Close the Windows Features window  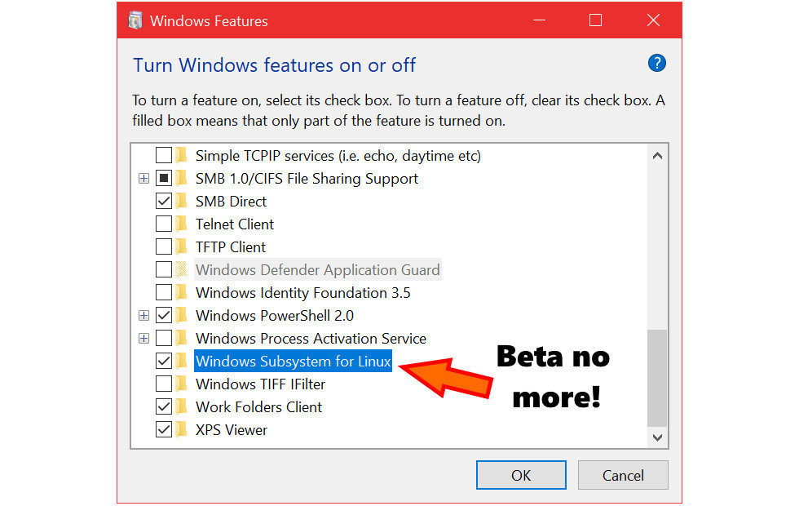(653, 20)
